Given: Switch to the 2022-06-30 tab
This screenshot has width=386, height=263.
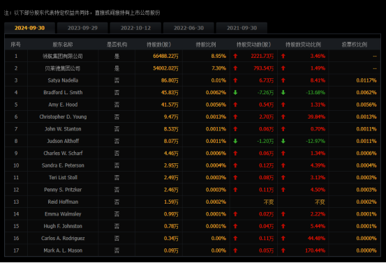Looking at the screenshot, I should click(188, 28).
